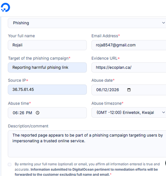
Task: Select the day segment 12 in Abuse date
Action: point(105,90)
